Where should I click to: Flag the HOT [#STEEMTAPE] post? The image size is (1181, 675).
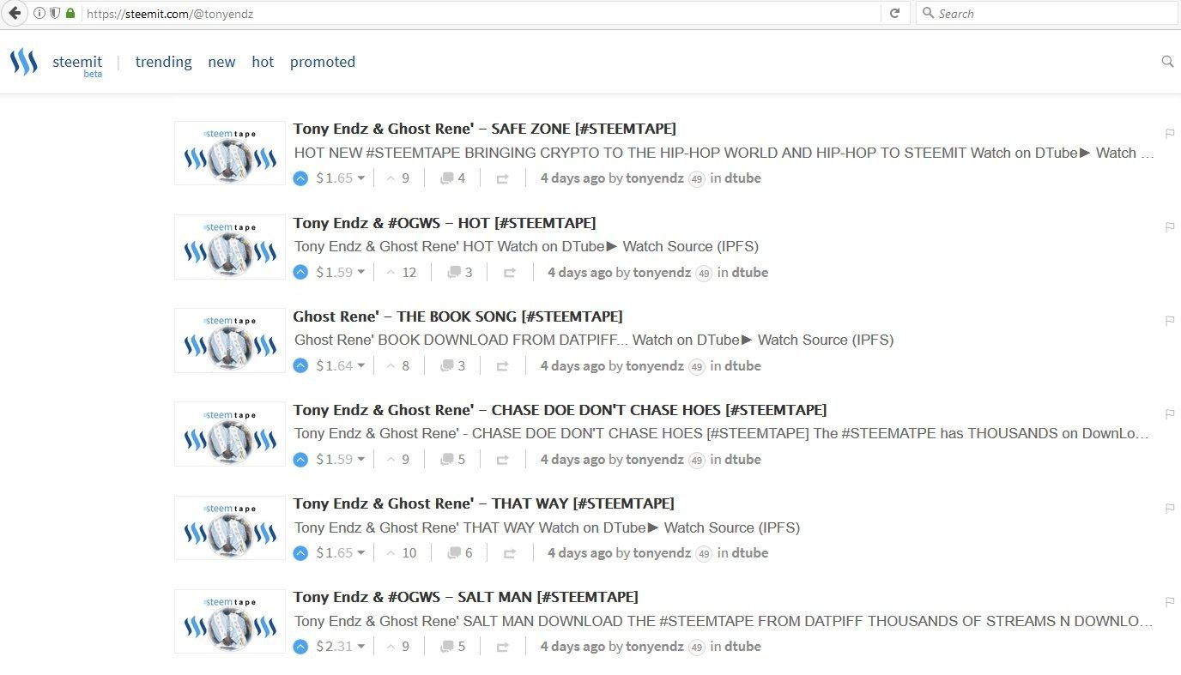[1170, 227]
